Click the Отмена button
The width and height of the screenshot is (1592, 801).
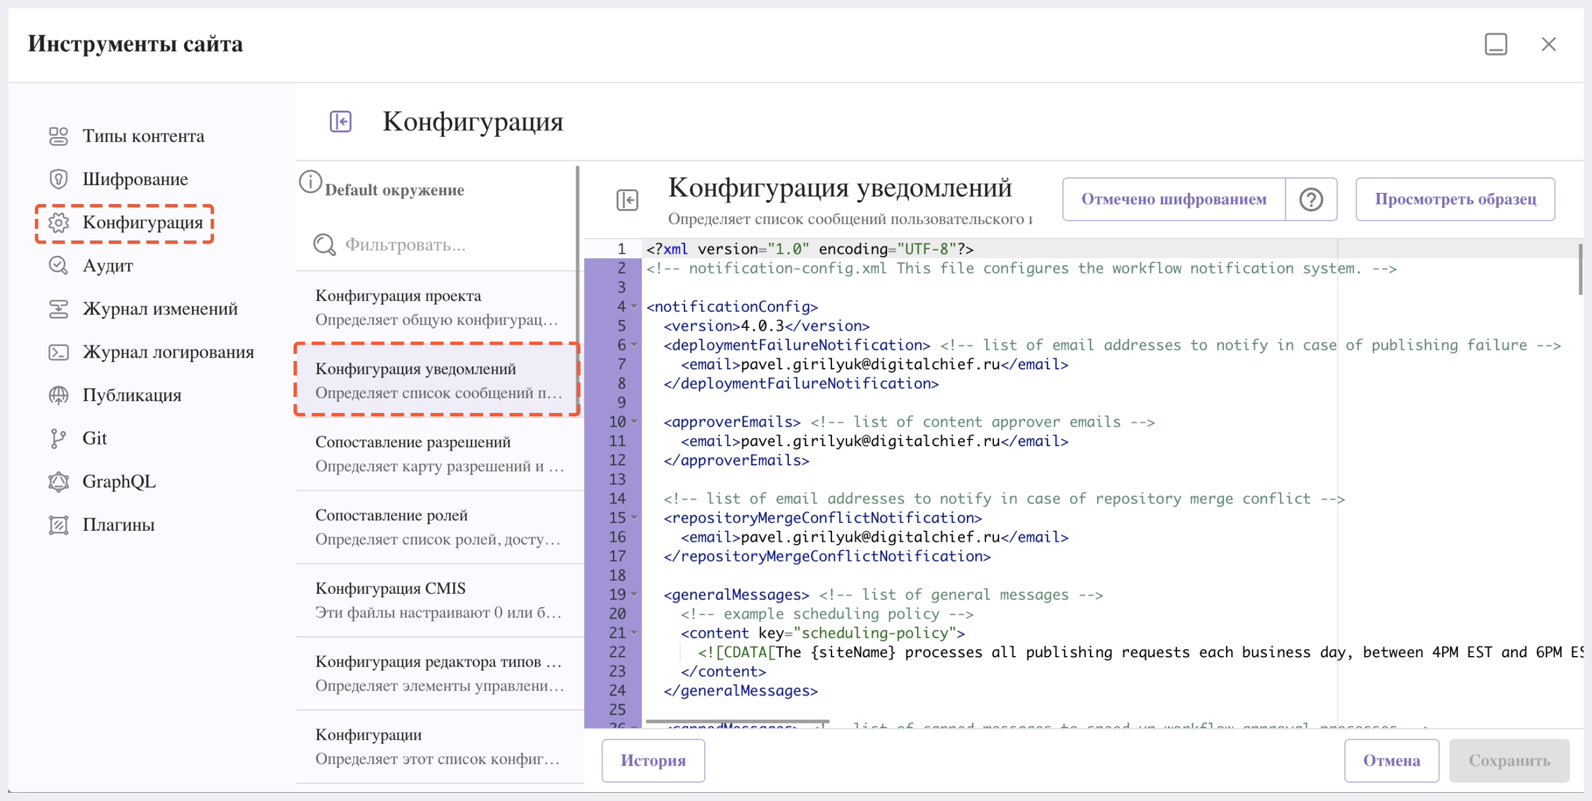1391,761
